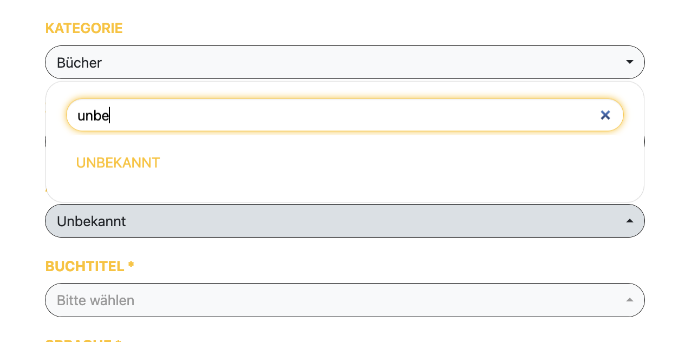
Task: Click the partially visible SPRACHE label
Action: [x=83, y=340]
